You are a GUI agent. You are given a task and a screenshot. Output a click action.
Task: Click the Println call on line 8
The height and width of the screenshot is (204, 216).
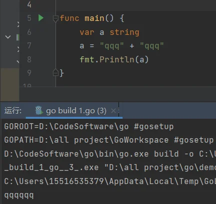click(x=117, y=59)
